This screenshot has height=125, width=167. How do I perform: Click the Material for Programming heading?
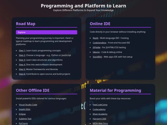(x=115, y=90)
